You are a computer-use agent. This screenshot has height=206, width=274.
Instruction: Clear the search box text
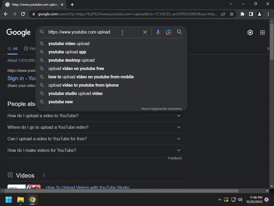coord(145,32)
